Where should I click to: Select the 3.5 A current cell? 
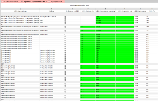[152, 30]
